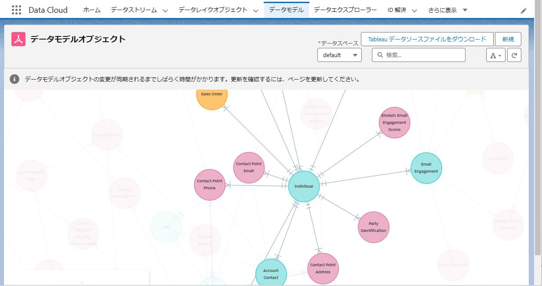This screenshot has width=542, height=286.
Task: Click the Data Cloud app name
Action: pyautogui.click(x=48, y=10)
